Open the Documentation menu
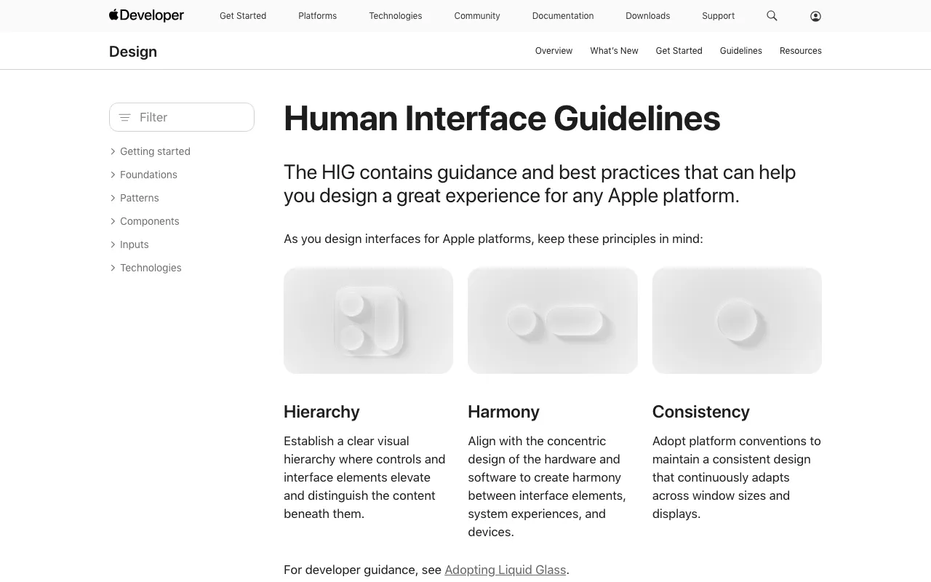The height and width of the screenshot is (582, 931). (563, 16)
